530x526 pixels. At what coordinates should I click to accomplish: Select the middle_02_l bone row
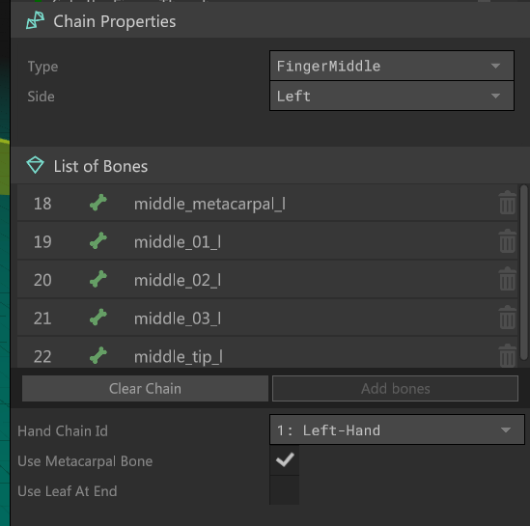click(x=267, y=279)
